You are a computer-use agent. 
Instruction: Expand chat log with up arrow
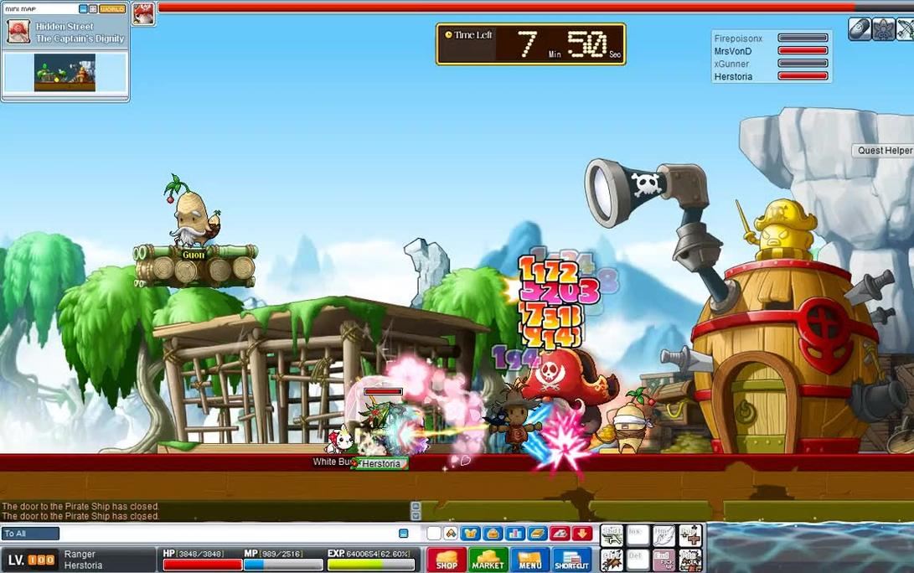[416, 506]
